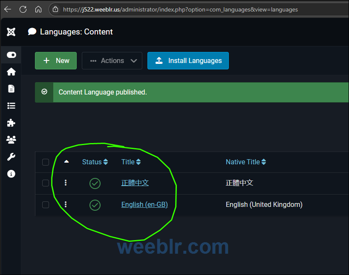Open the Home Dashboard sidebar icon

pyautogui.click(x=11, y=72)
